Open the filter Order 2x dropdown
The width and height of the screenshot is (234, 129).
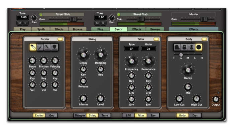point(148,49)
